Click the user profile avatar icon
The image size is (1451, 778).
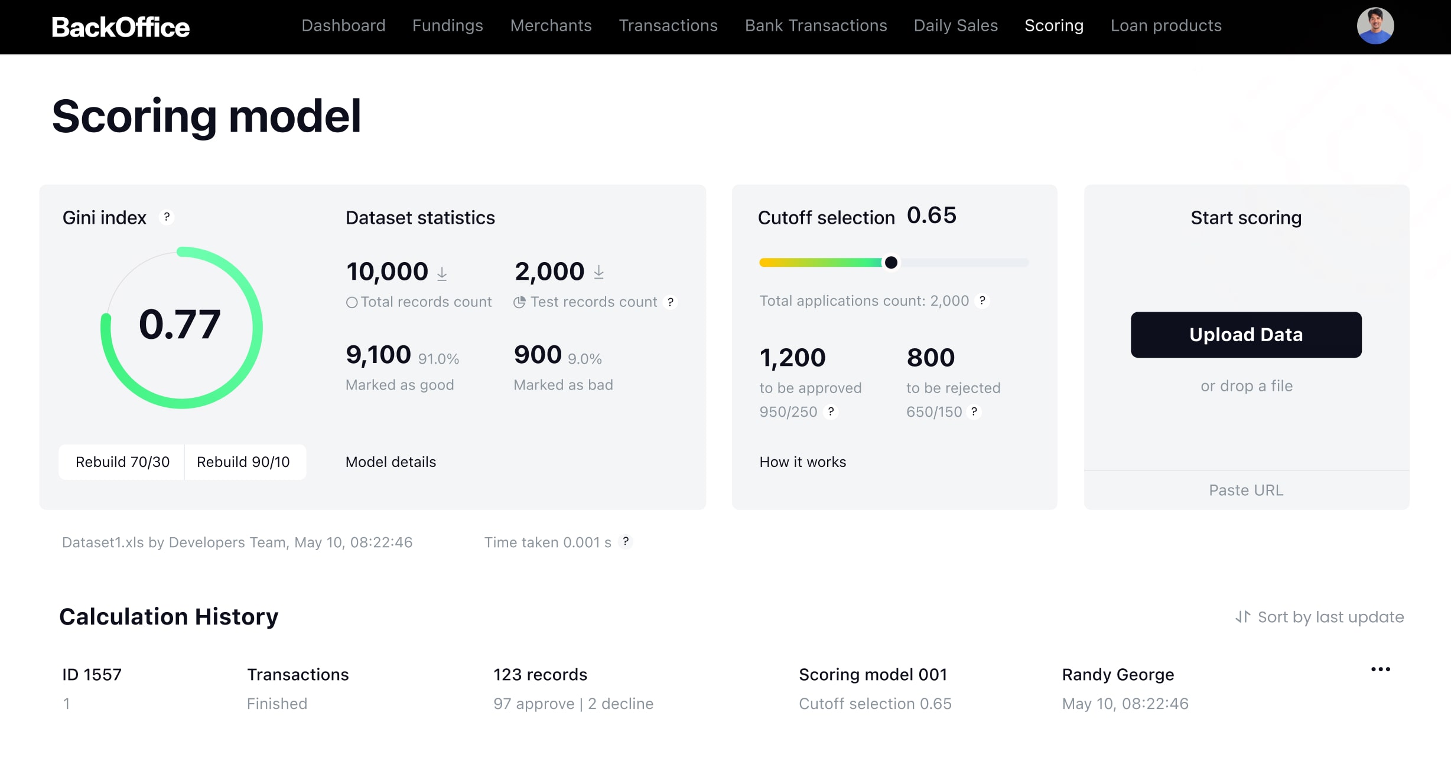coord(1378,27)
